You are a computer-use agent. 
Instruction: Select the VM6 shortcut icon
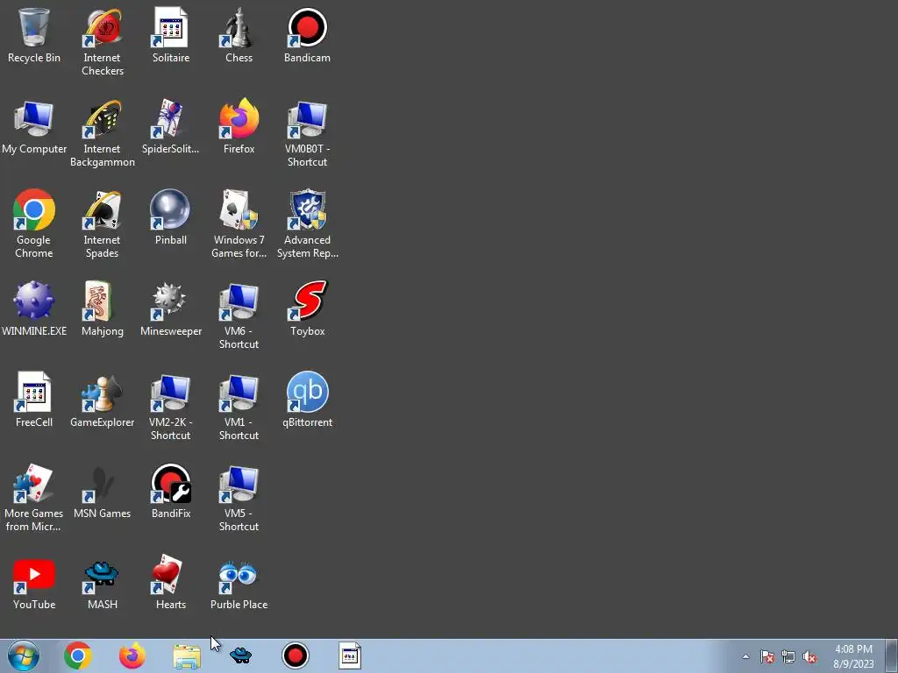[239, 315]
